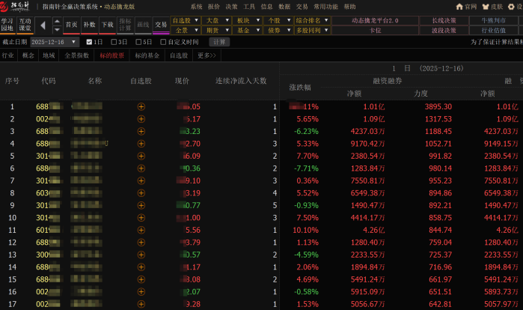Open the 官网 home icon
Viewport: 523px width, 310px height.
[x=459, y=7]
